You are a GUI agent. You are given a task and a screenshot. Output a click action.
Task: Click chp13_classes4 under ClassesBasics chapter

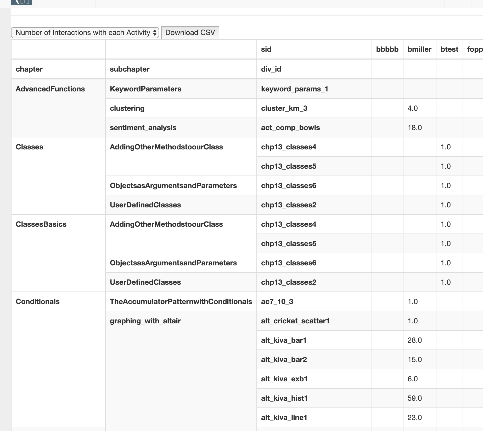click(x=314, y=224)
